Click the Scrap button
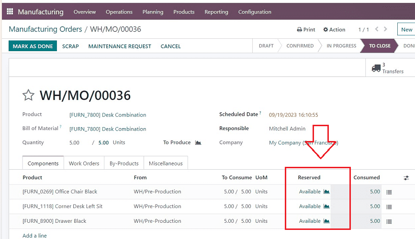 click(70, 46)
